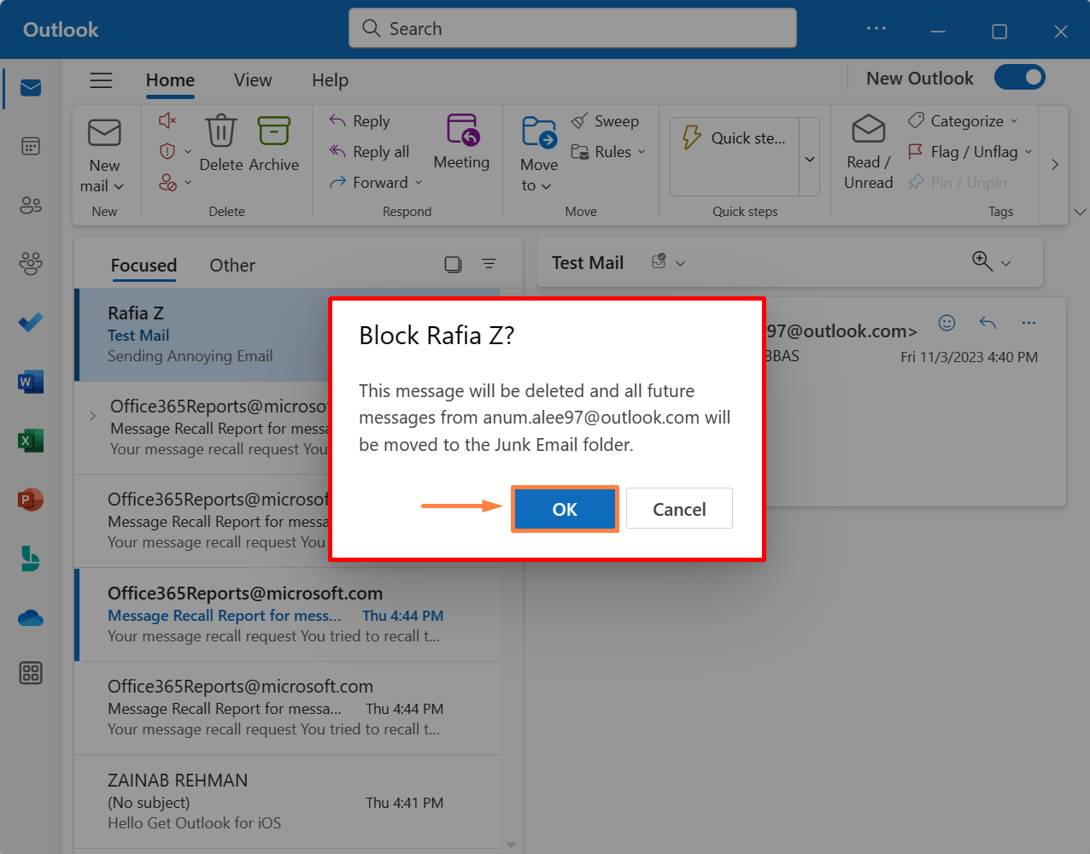Viewport: 1090px width, 854px height.
Task: Open Groups icon in sidebar
Action: pos(31,264)
